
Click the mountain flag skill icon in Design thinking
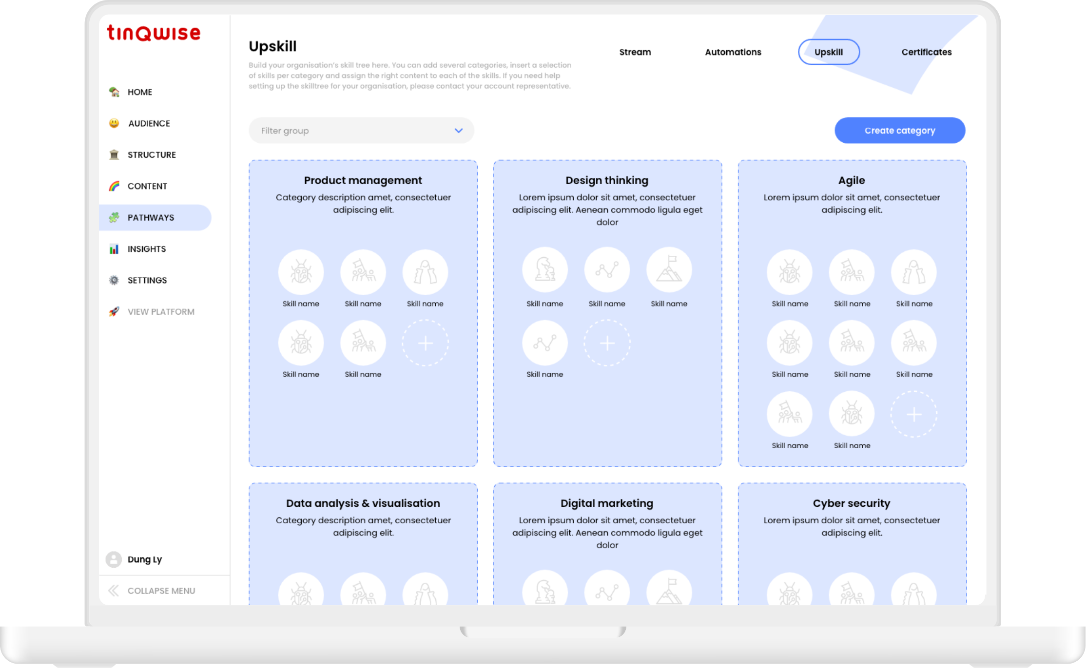669,269
